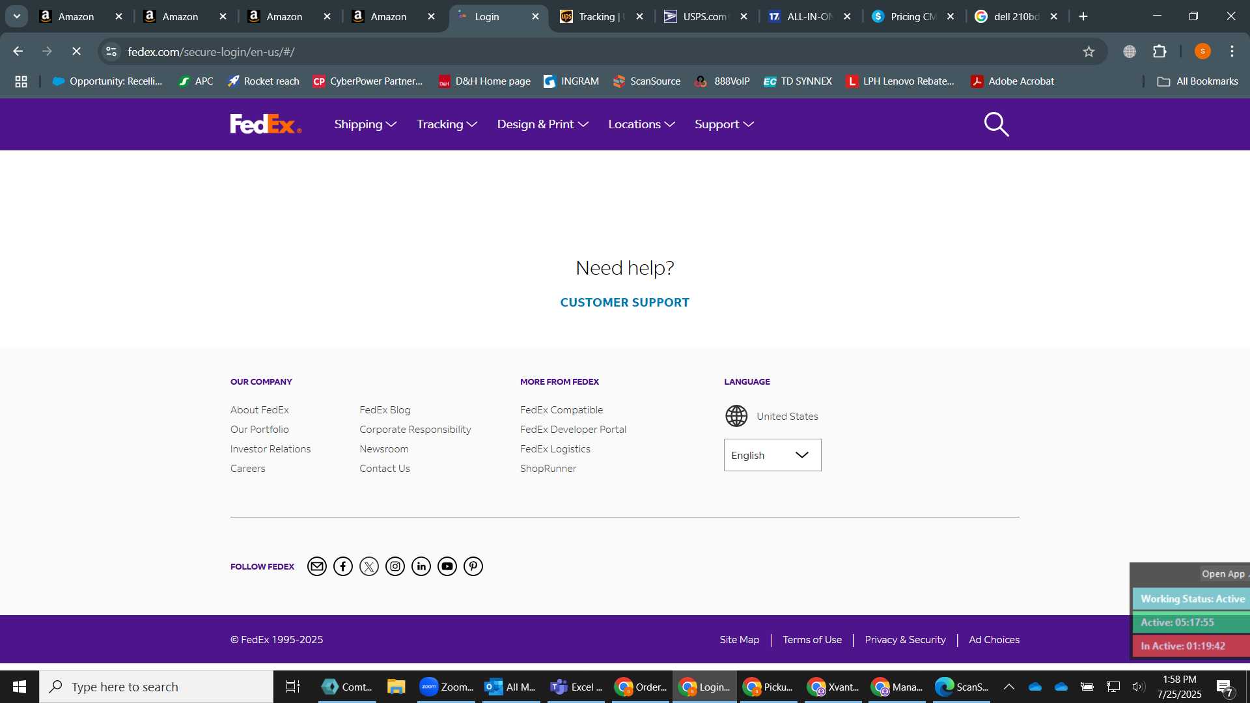Image resolution: width=1250 pixels, height=703 pixels.
Task: Visit FedEx X (Twitter) icon
Action: (369, 566)
